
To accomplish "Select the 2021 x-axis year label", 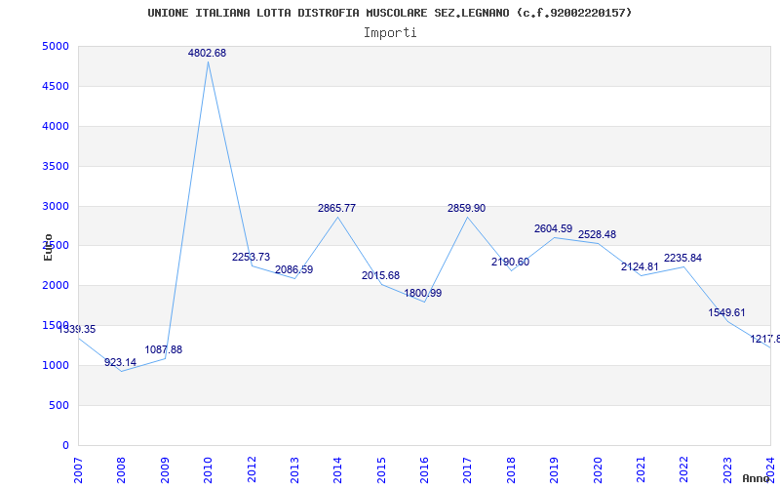I will 641,470.
